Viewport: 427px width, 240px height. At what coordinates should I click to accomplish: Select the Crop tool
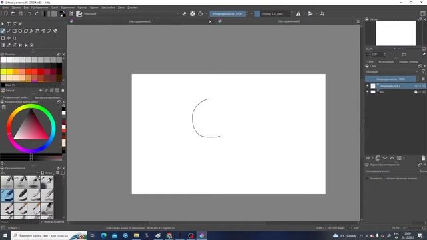click(15, 38)
